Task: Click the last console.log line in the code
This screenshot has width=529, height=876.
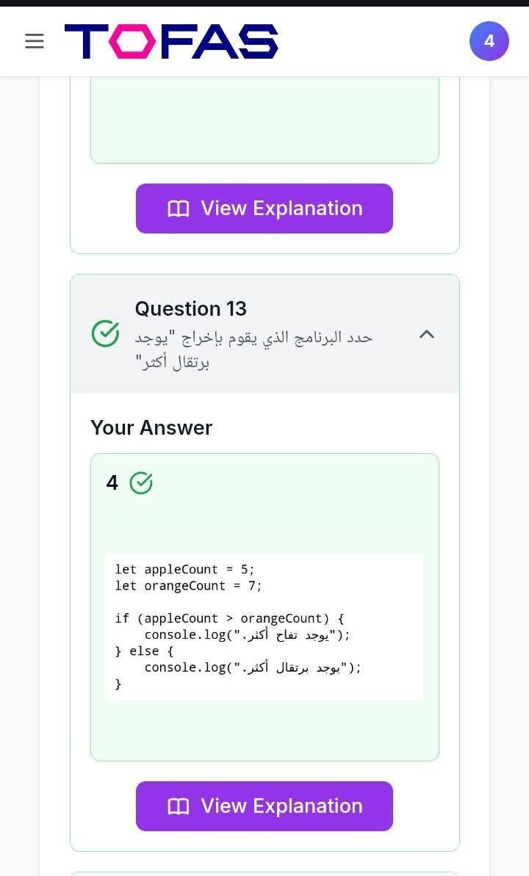Action: [253, 667]
